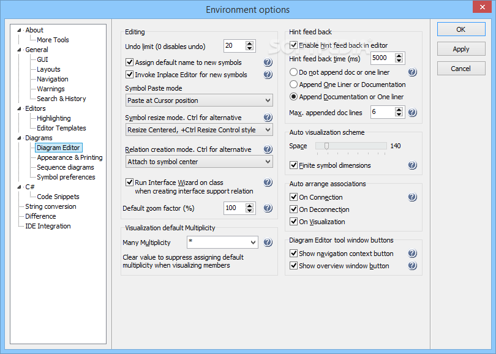This screenshot has height=354, width=496.
Task: Close the Environment options dialog
Action: [x=482, y=7]
